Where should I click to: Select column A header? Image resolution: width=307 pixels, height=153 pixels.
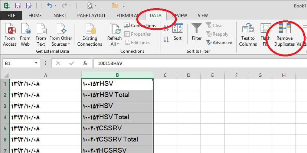tap(45, 75)
